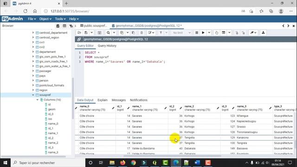Image resolution: width=297 pixels, height=167 pixels.
Task: Click the horizontal scrollbar under Data Output
Action: click(172, 156)
